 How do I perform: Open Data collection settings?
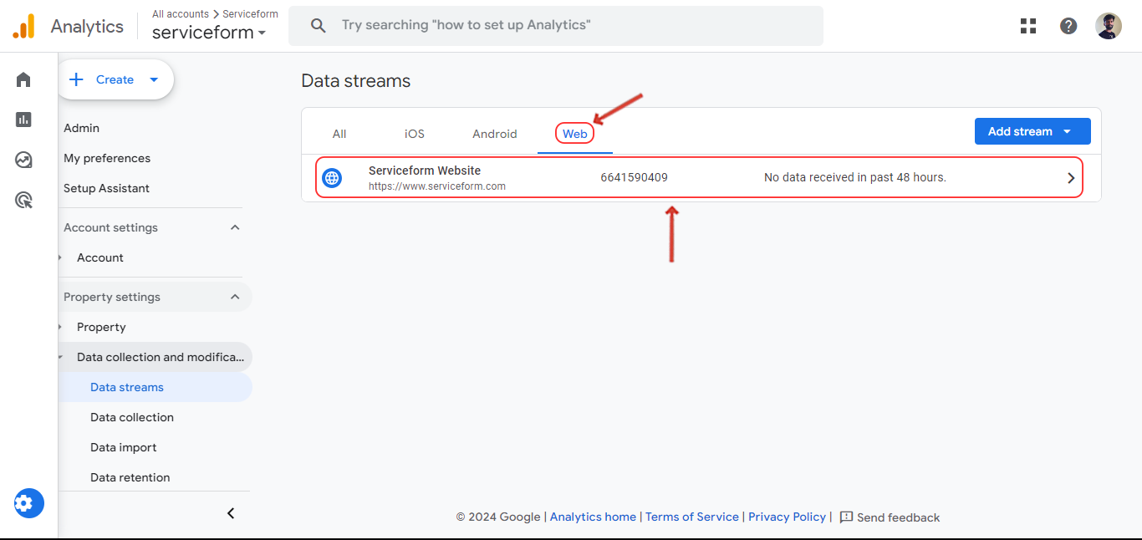(132, 417)
